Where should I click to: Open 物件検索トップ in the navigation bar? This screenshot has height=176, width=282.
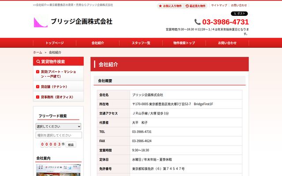point(184,43)
